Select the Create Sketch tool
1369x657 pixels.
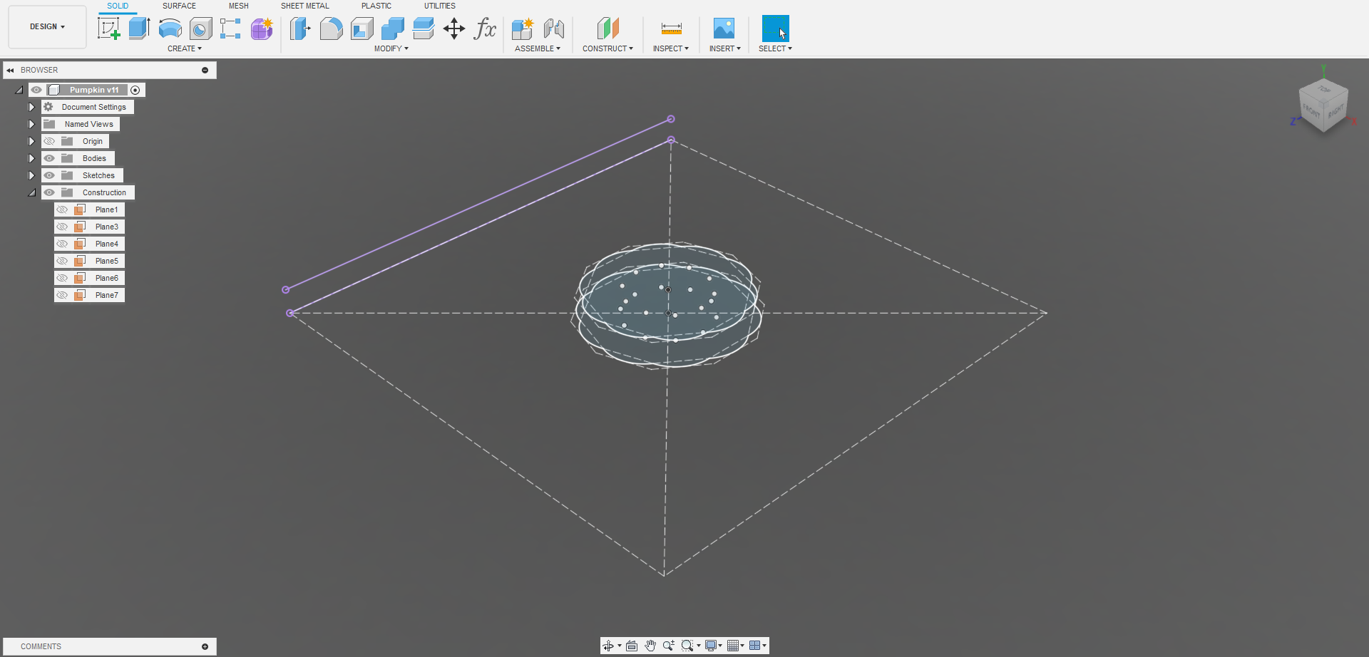[108, 29]
